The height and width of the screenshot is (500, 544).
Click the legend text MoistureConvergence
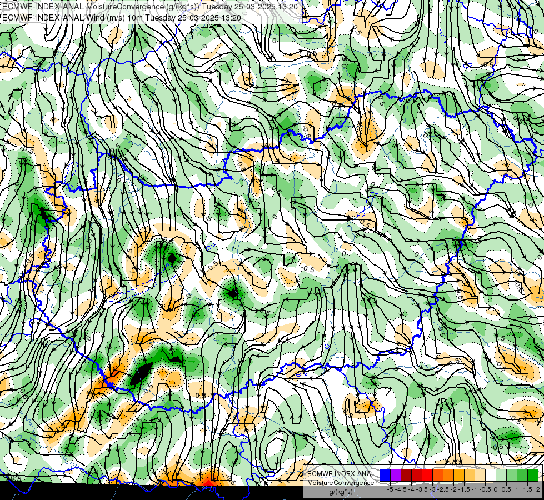click(341, 483)
